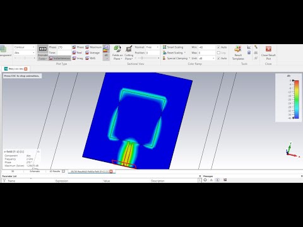
Task: Expand the Special Clamping dropdown arrow
Action: 189,58
